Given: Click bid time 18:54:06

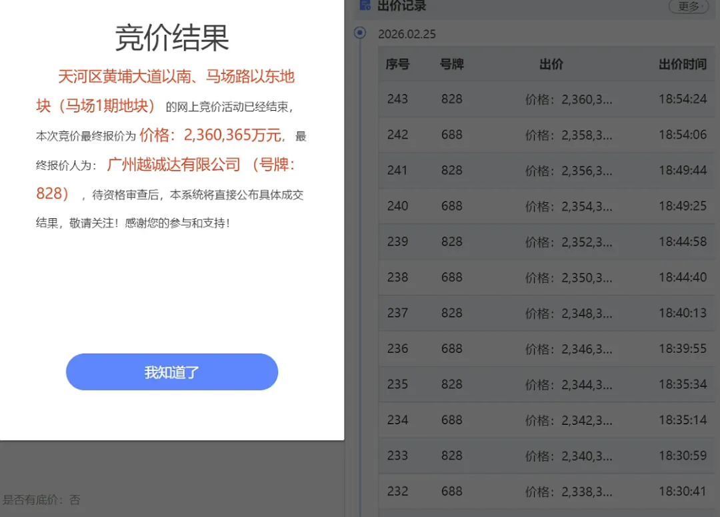Looking at the screenshot, I should [683, 135].
